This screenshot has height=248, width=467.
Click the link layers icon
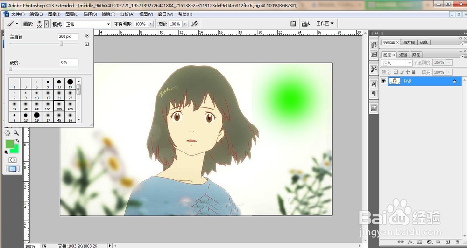[401, 242]
